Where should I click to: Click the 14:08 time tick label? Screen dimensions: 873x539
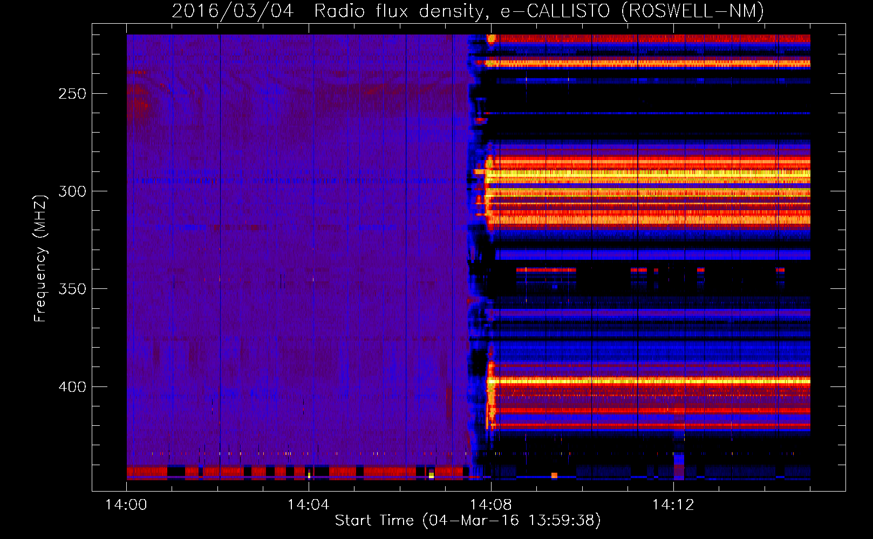click(491, 505)
